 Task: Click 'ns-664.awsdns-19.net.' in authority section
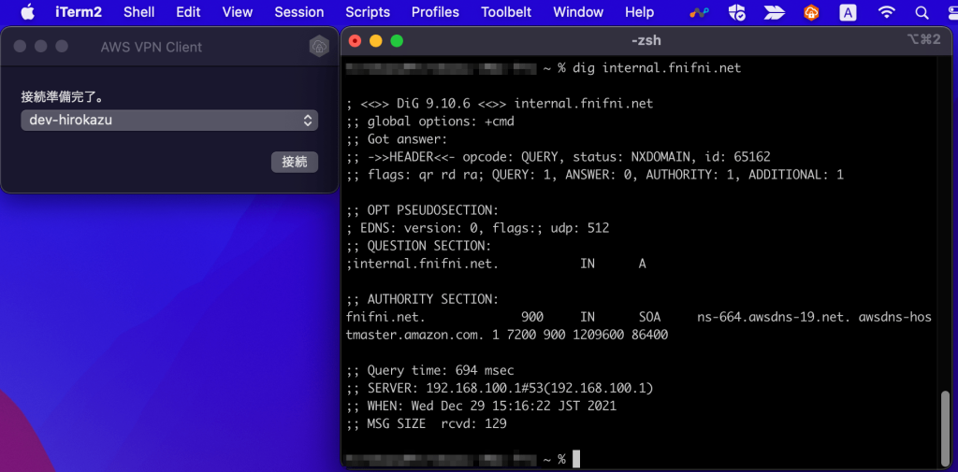click(774, 317)
